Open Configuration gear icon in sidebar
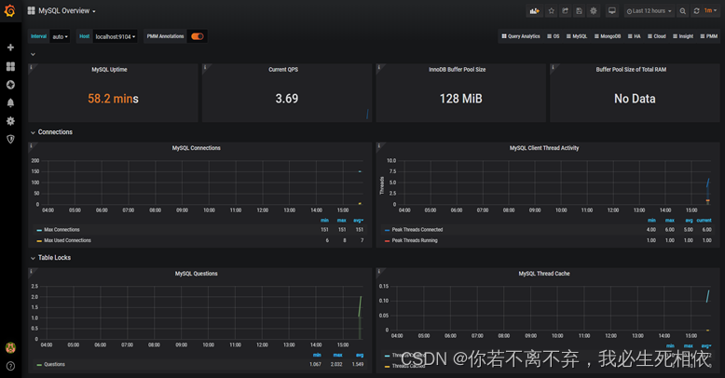This screenshot has height=378, width=725. coord(10,121)
